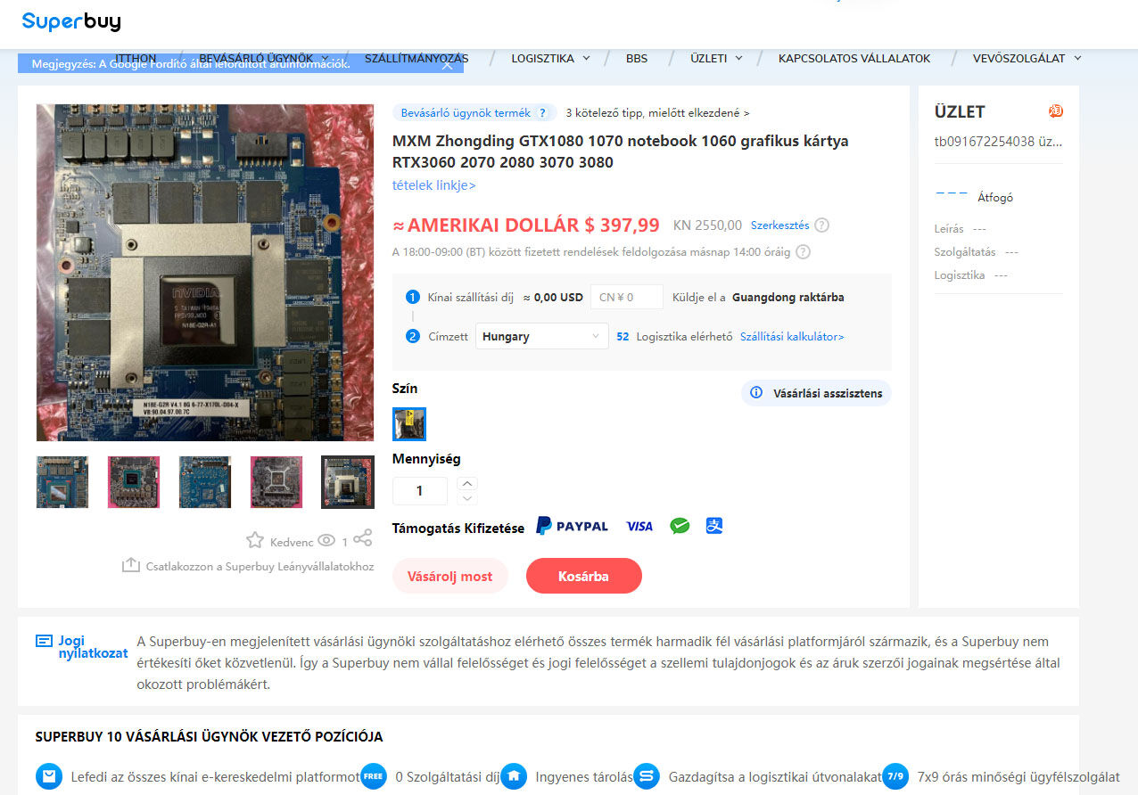Screen dimensions: 1138x795
Task: Click Csatlakozzon a Superbuy Leányvállalatokhoz link
Action: click(260, 566)
